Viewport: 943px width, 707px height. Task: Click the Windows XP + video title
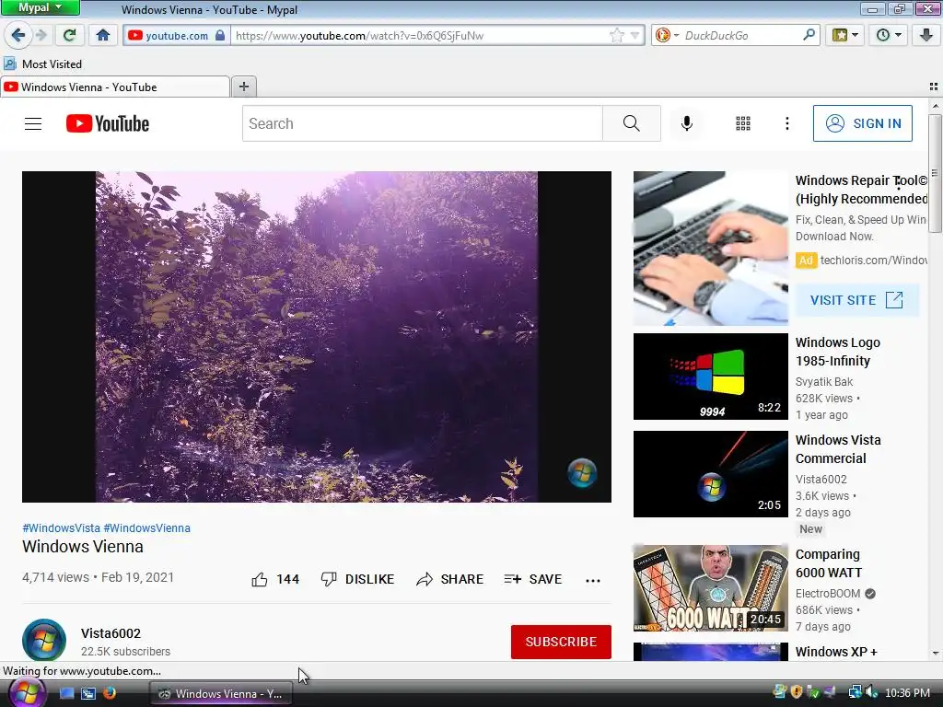836,652
